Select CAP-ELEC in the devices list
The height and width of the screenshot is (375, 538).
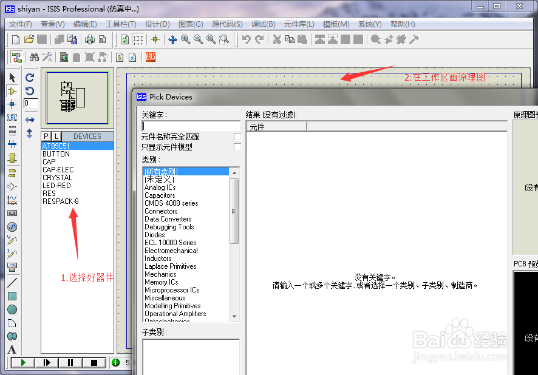[x=78, y=170]
